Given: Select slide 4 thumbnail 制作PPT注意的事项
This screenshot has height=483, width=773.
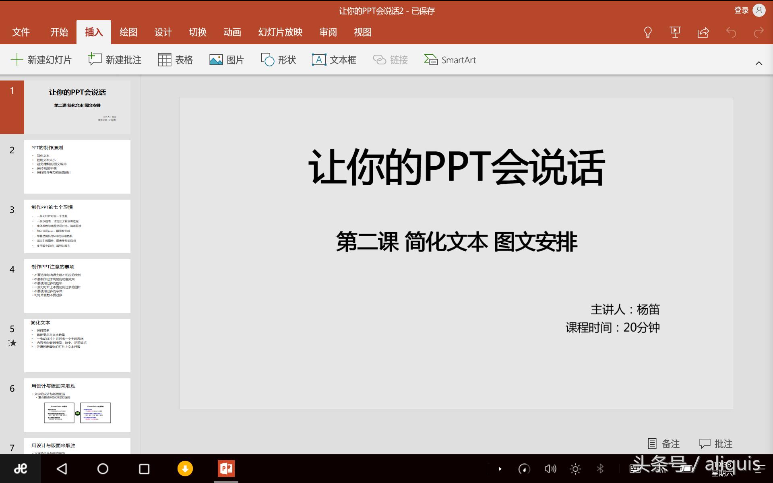Looking at the screenshot, I should (77, 286).
